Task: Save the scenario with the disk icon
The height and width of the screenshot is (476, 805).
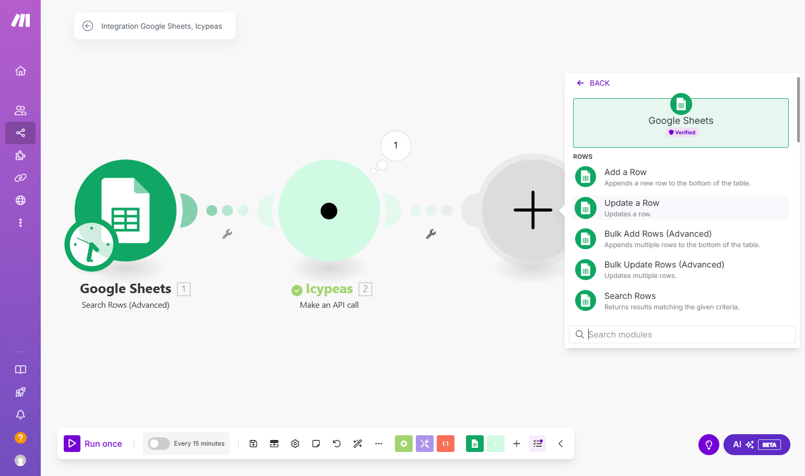Action: click(253, 444)
